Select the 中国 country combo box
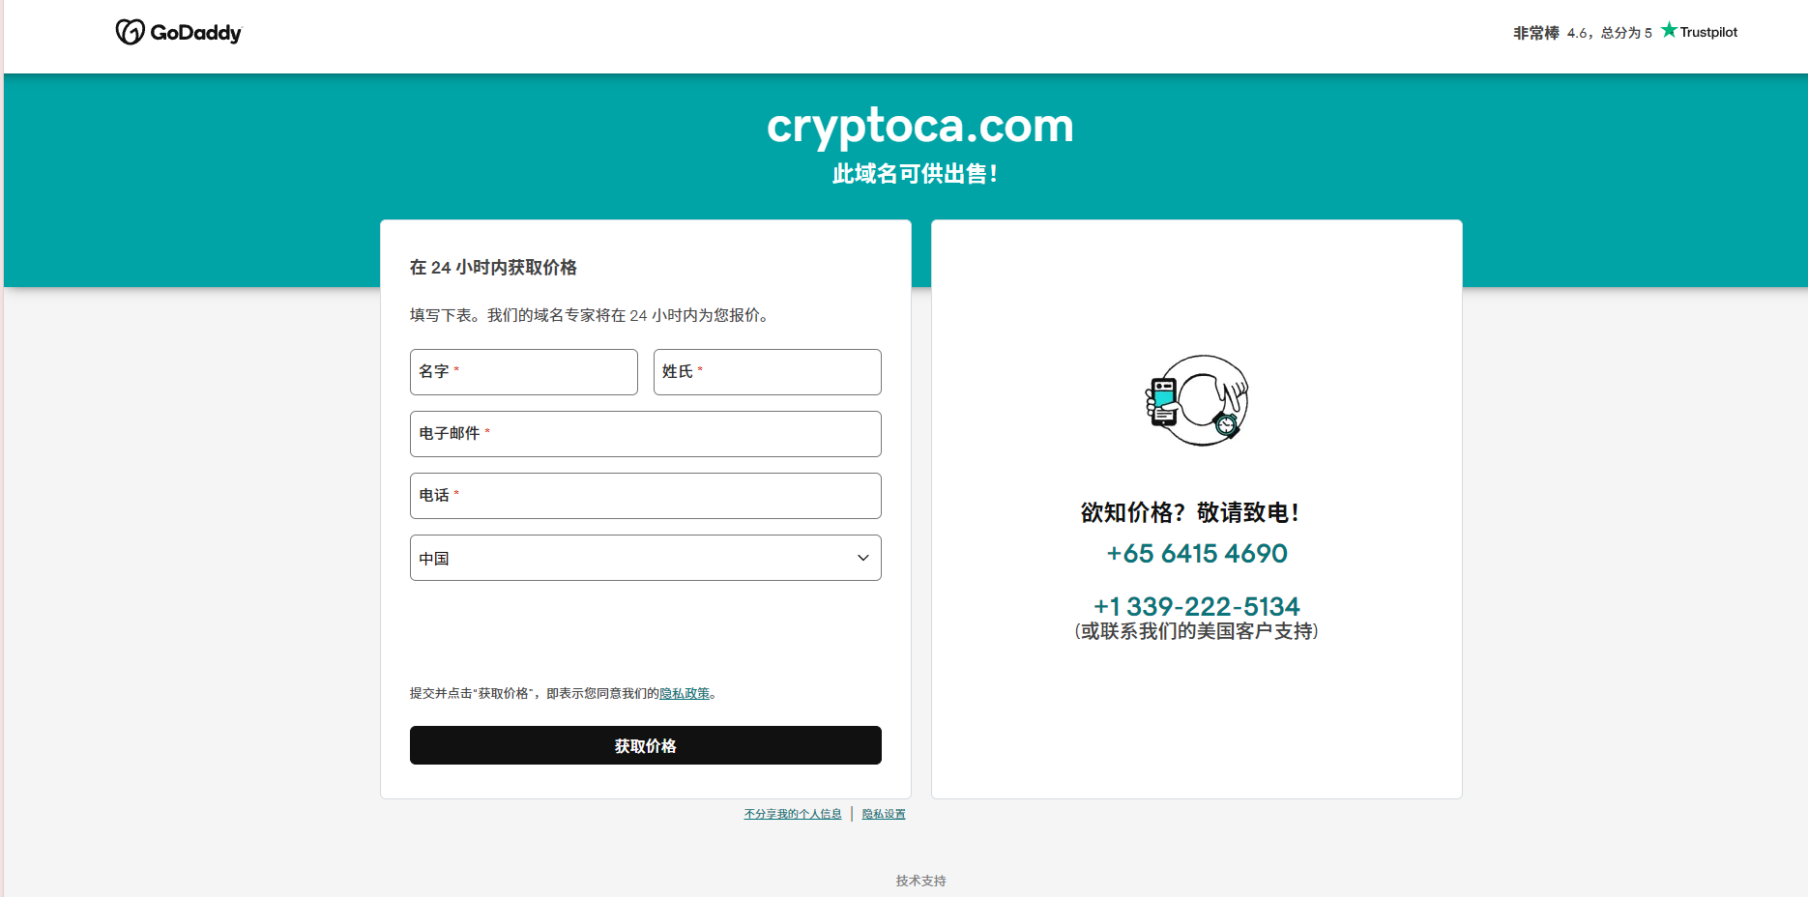Screen dimensions: 1808x897 point(646,558)
